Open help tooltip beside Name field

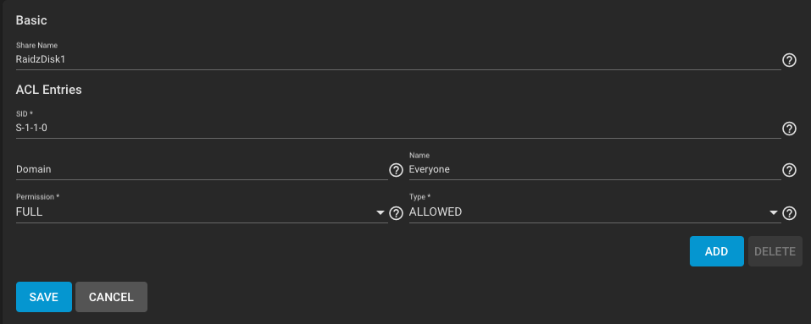click(x=789, y=170)
